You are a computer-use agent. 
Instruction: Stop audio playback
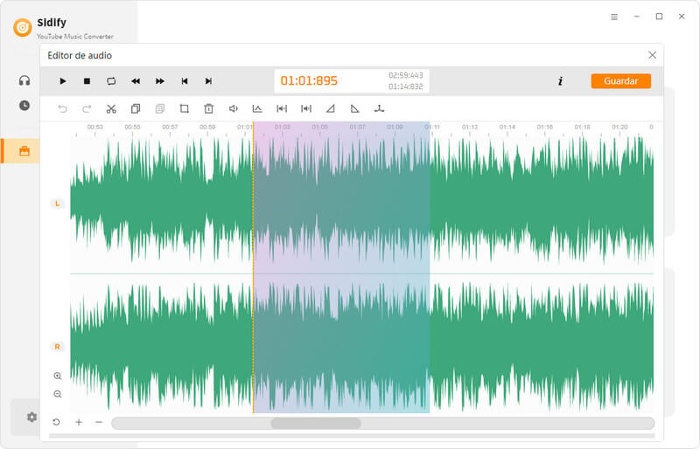(x=87, y=81)
